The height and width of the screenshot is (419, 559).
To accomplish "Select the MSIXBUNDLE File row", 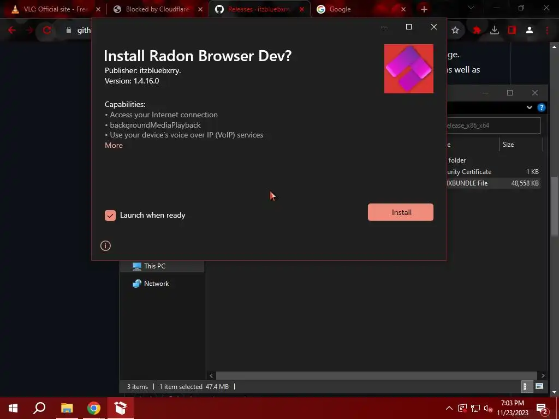I will [493, 183].
